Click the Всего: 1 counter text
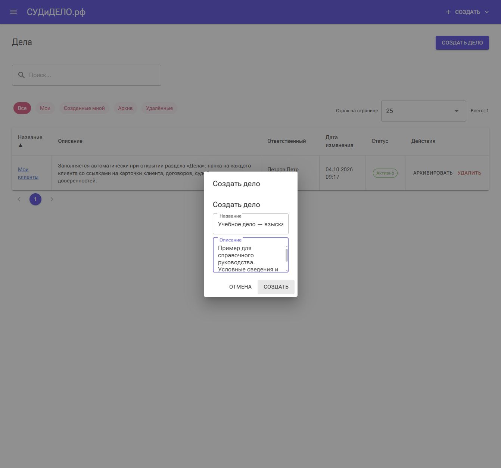Viewport: 501px width, 468px height. pos(480,111)
